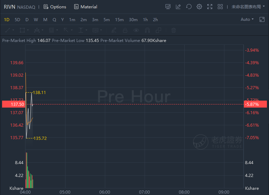The width and height of the screenshot is (269, 195).
Task: Select the arrow drawing tool
Action: [x=66, y=30]
